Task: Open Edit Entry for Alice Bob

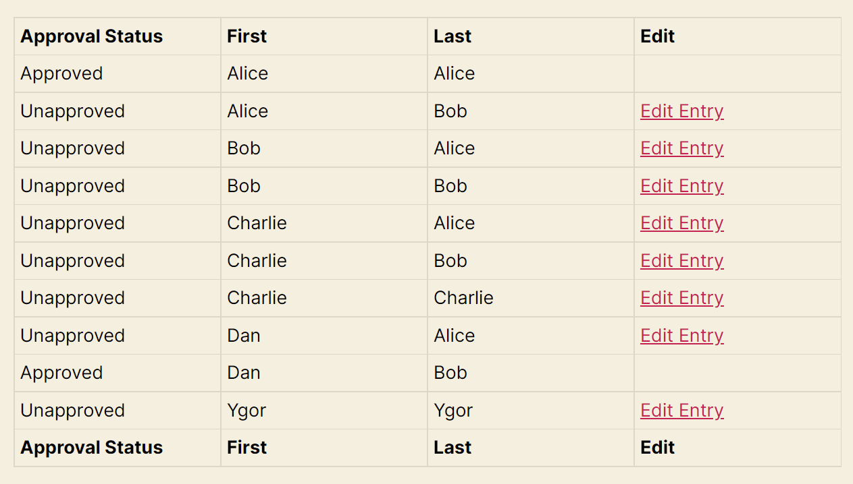Action: [x=681, y=111]
